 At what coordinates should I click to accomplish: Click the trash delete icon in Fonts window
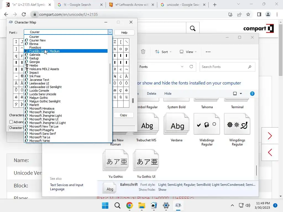tap(143, 52)
